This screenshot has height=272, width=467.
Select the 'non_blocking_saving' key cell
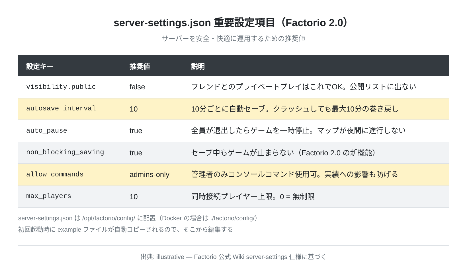[65, 152]
